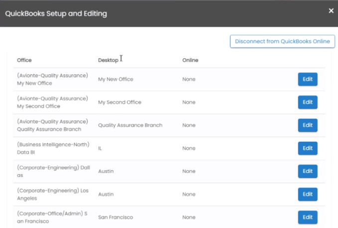Click Online value 'None' in Data BI row
The image size is (338, 228).
189,148
